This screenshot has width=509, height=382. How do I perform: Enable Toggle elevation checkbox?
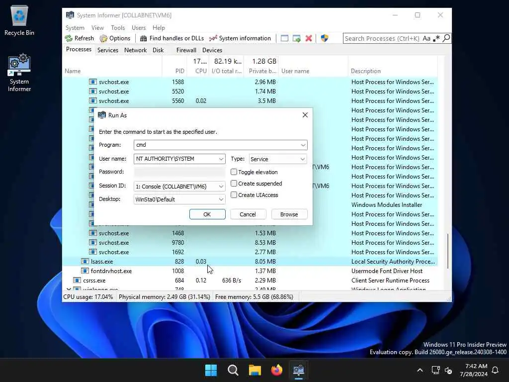[x=234, y=172]
